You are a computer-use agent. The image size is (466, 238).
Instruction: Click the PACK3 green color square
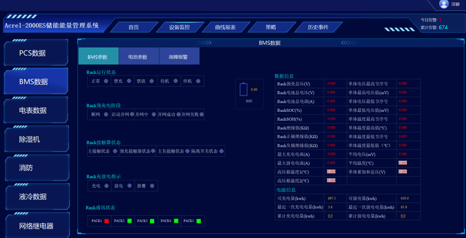point(152,221)
